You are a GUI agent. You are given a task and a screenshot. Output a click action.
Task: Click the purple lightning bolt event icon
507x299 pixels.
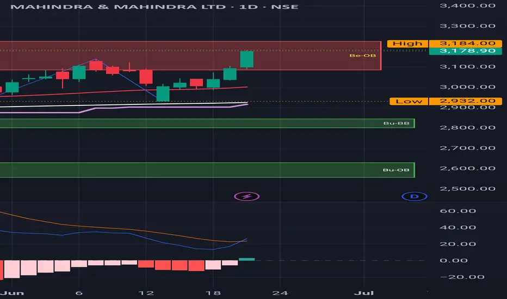[x=247, y=196]
